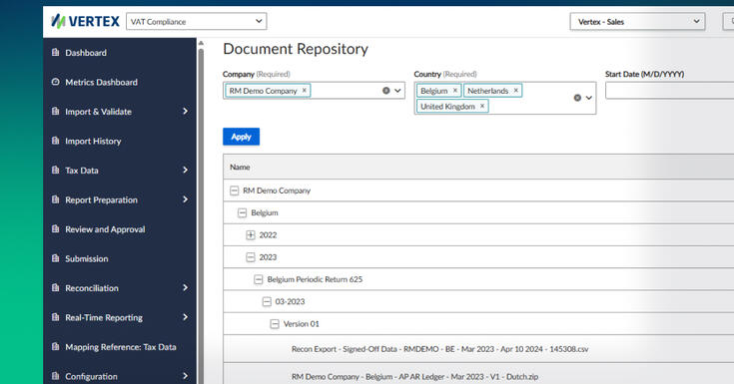Open the VAT Compliance module dropdown
Image resolution: width=734 pixels, height=384 pixels.
click(x=197, y=22)
